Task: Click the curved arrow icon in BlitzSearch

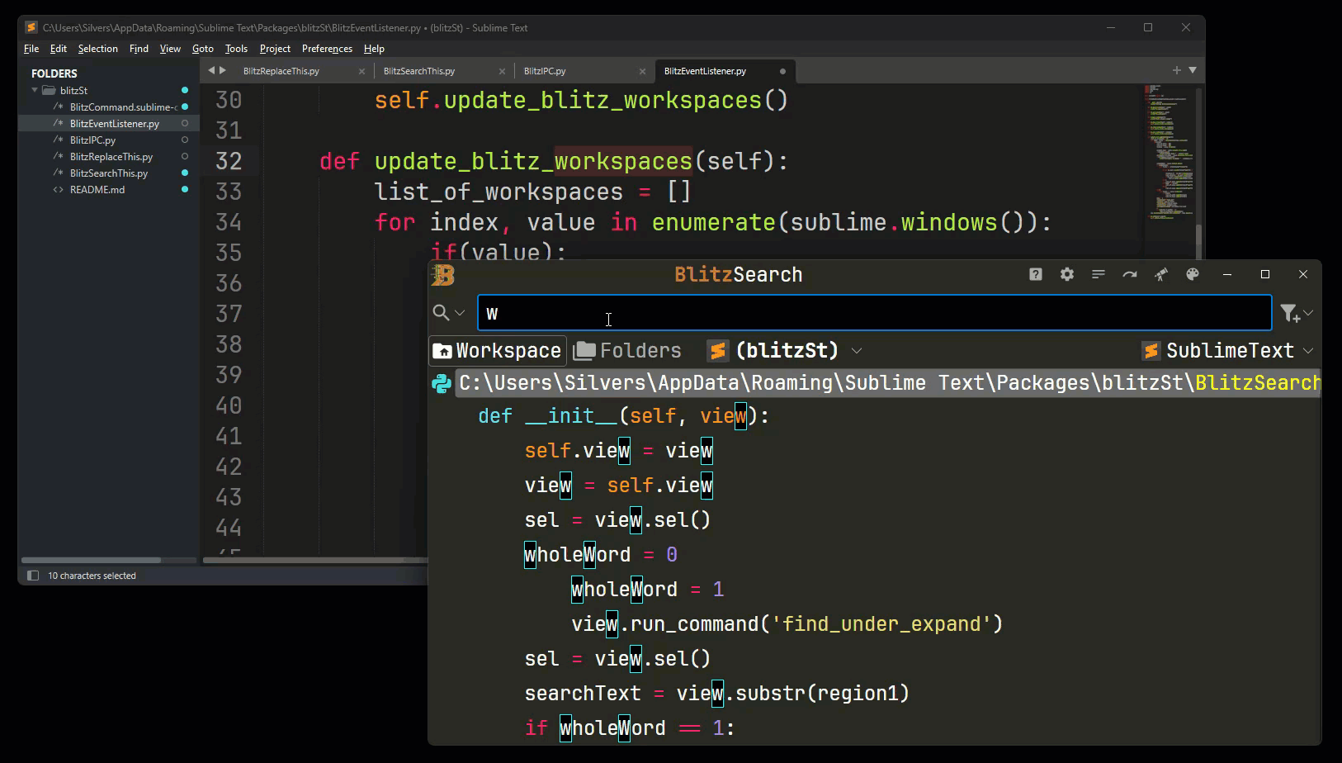Action: tap(1130, 274)
